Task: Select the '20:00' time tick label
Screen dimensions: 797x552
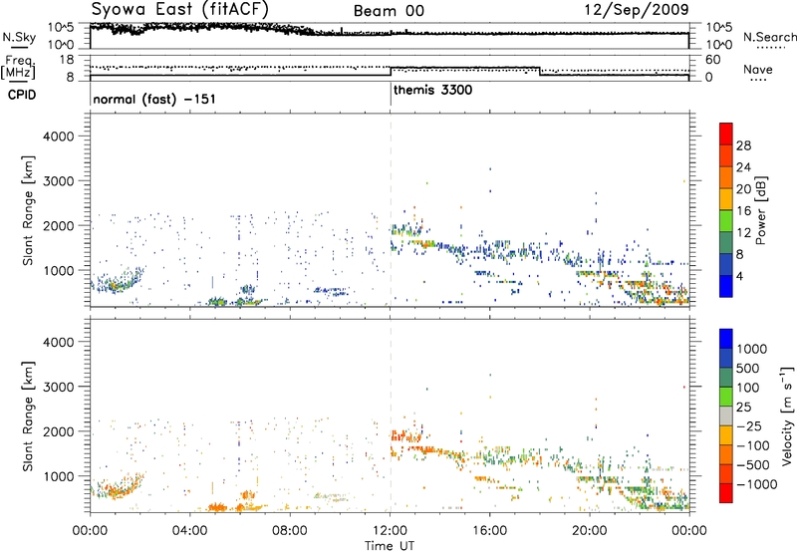Action: pos(590,531)
